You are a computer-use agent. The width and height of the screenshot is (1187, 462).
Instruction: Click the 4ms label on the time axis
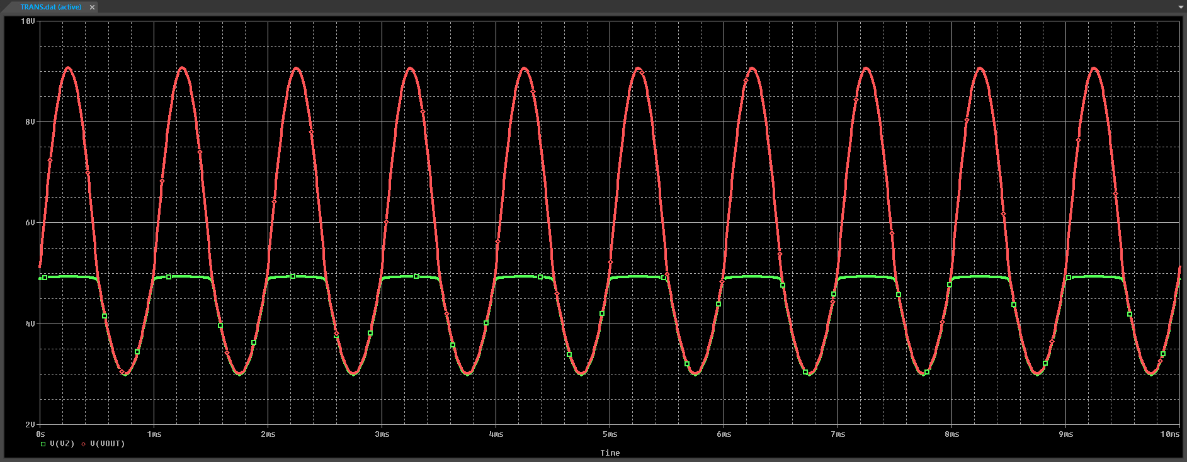496,434
